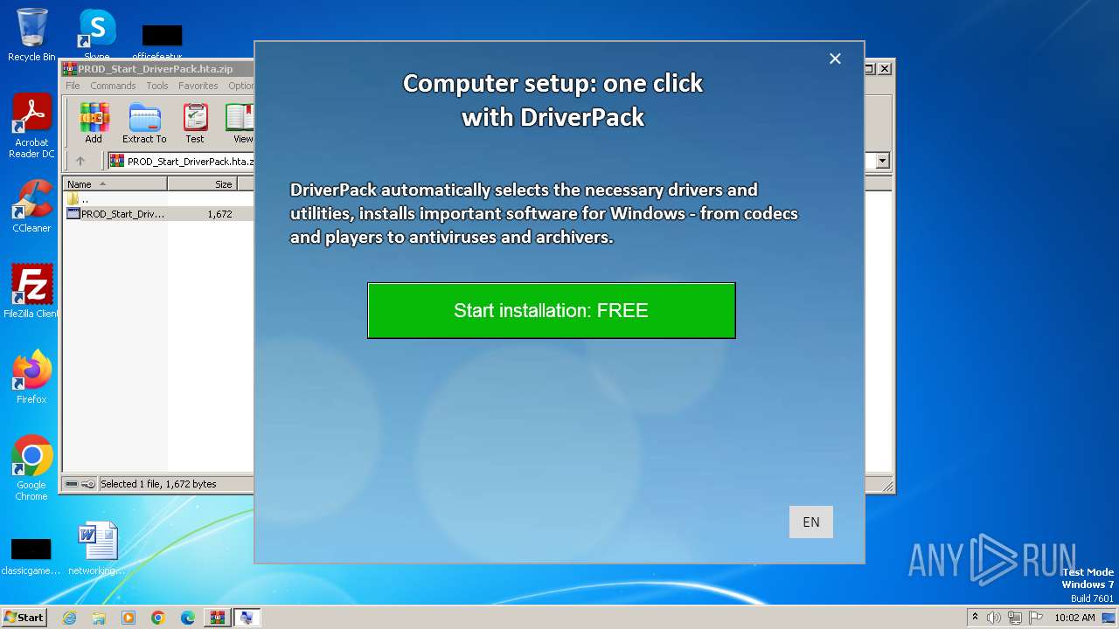Image resolution: width=1119 pixels, height=629 pixels.
Task: Click the '1,672' size cell
Action: [219, 213]
